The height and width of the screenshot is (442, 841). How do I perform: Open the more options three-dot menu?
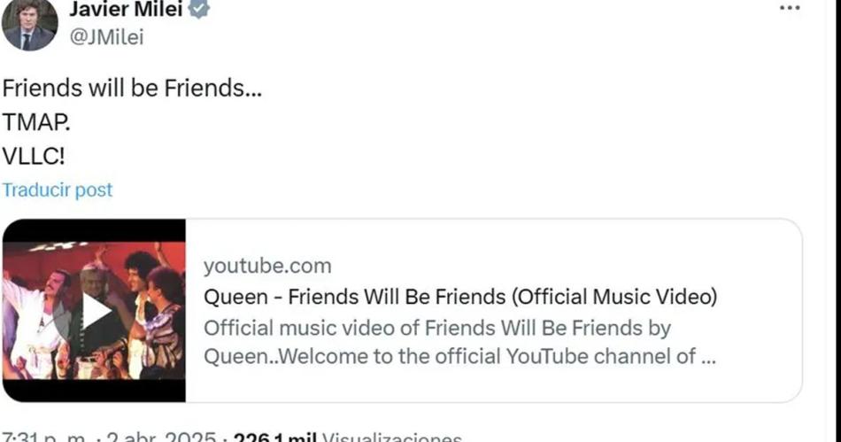[x=790, y=8]
